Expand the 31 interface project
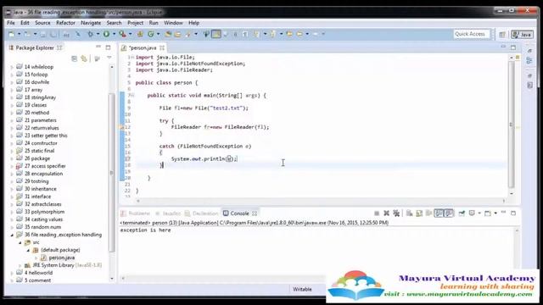This screenshot has width=543, height=305. pyautogui.click(x=12, y=197)
